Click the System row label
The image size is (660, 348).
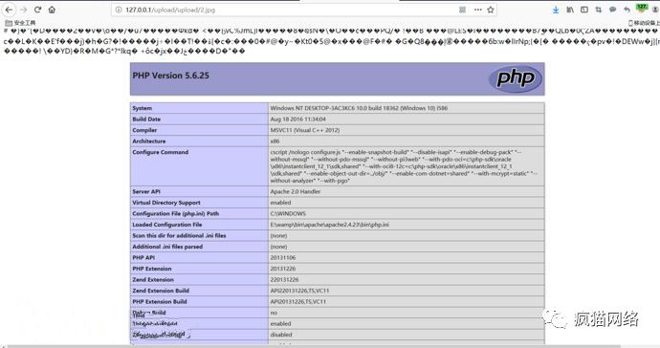[143, 108]
